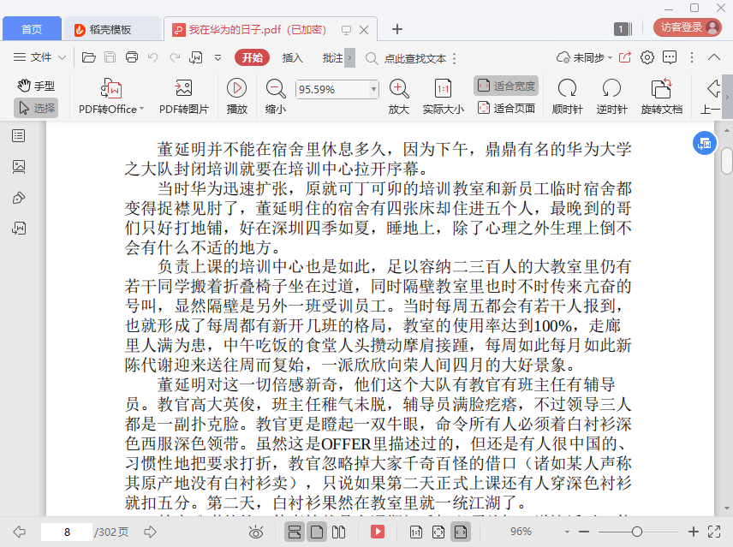Close the 我在华为的日子.pdf tab
The image size is (733, 547).
[364, 30]
